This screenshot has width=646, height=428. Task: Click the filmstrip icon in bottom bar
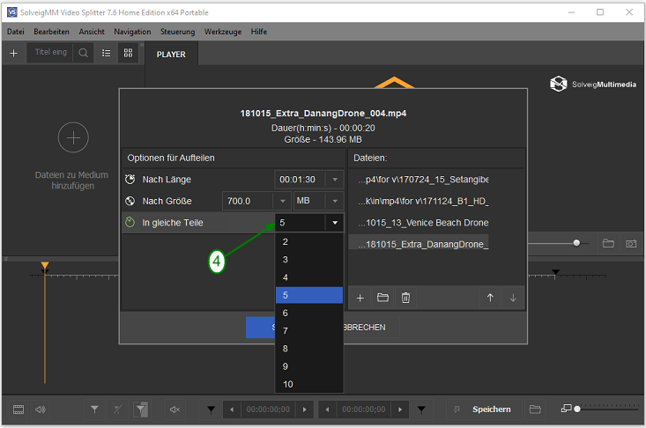19,410
